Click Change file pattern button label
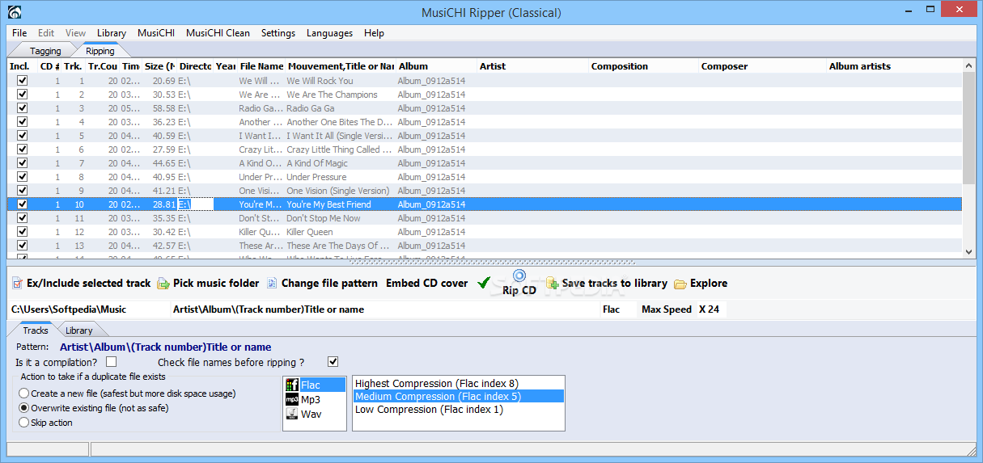The height and width of the screenshot is (463, 983). point(329,284)
